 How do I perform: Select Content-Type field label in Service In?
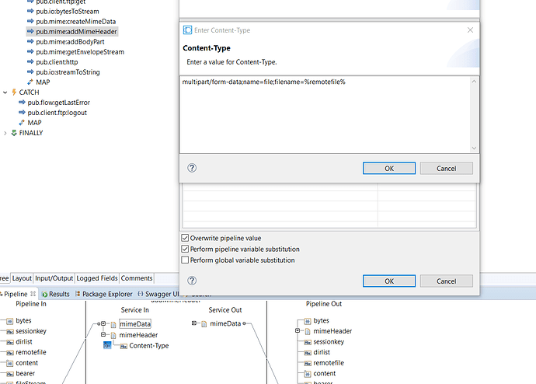[149, 346]
